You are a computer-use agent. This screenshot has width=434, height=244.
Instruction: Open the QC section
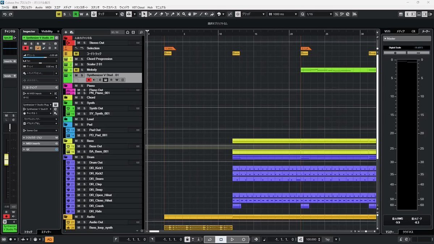[40, 149]
